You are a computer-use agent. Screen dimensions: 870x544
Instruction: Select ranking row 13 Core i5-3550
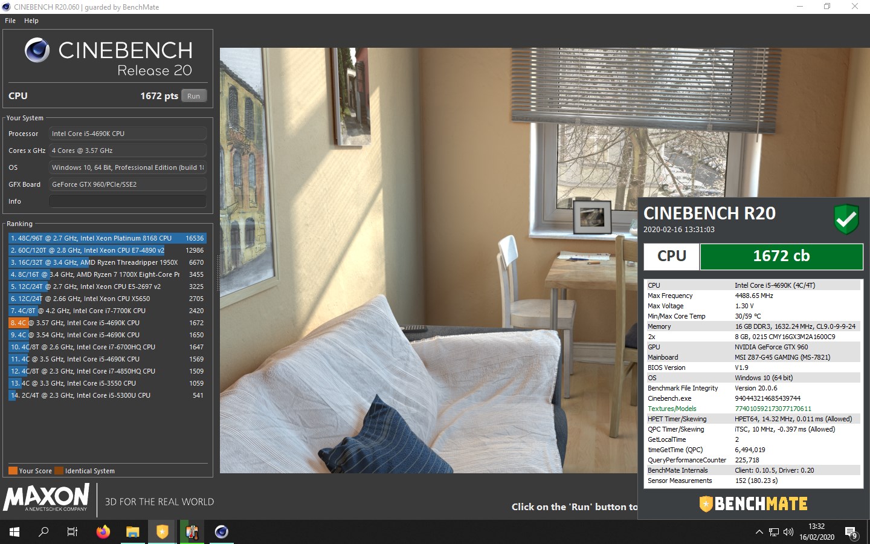(x=108, y=383)
